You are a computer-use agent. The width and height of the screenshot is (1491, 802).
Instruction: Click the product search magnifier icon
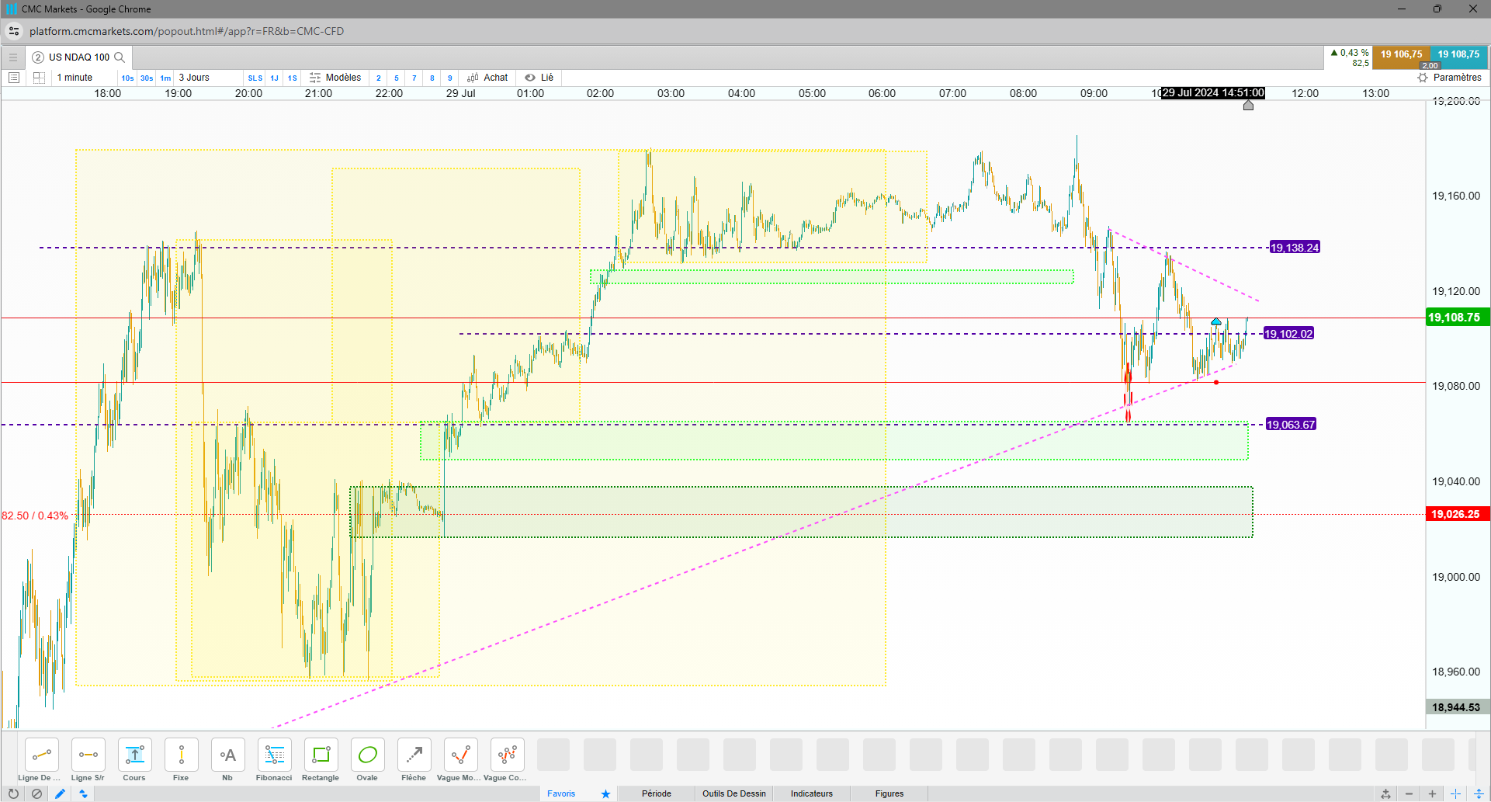click(120, 57)
